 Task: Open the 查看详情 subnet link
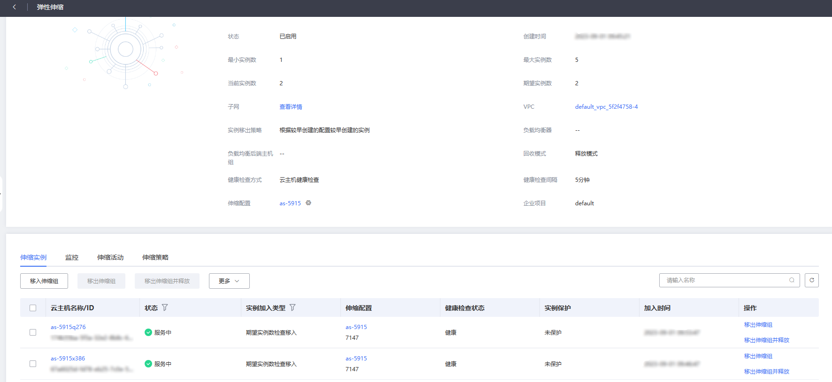291,107
